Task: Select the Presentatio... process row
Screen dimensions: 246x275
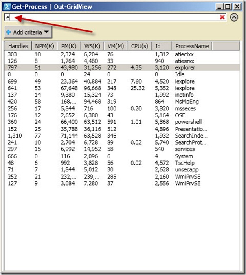Action: click(122, 129)
